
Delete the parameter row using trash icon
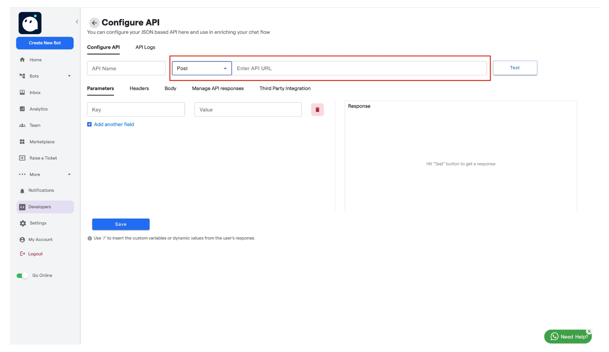tap(317, 110)
